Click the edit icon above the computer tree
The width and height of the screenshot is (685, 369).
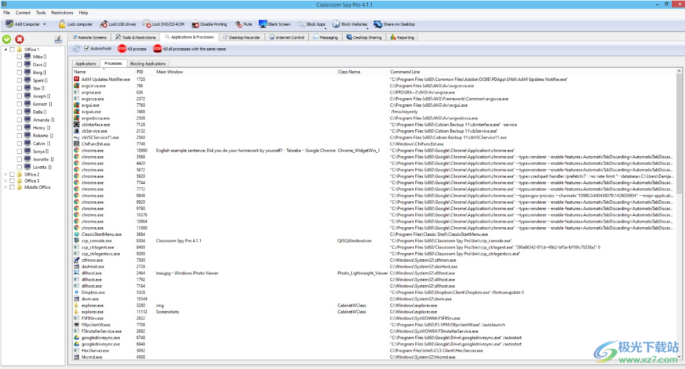pyautogui.click(x=58, y=40)
